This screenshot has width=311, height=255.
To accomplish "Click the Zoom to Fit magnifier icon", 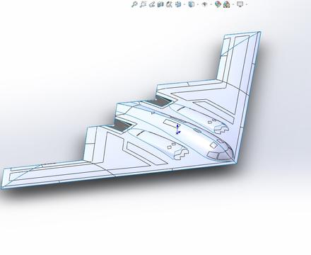I will point(134,4).
